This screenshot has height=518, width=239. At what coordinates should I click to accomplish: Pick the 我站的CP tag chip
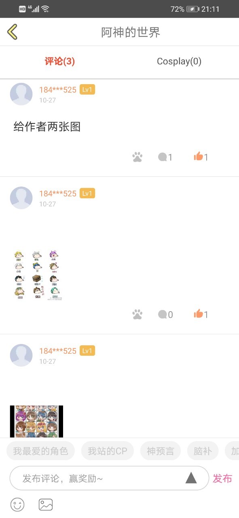(108, 451)
